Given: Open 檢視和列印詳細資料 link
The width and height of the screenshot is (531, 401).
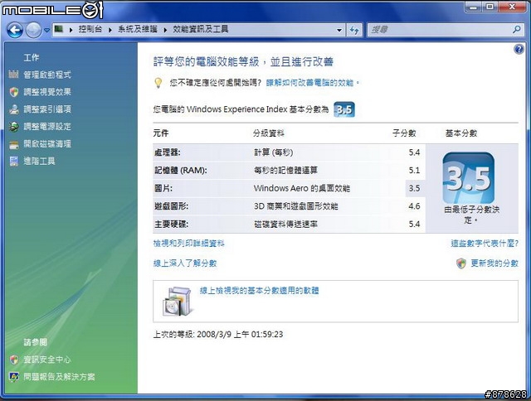Looking at the screenshot, I should 188,244.
